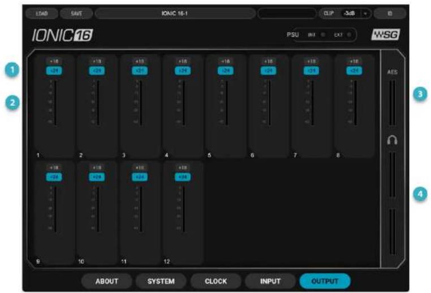Click the SAVE preset button
Image resolution: width=431 pixels, height=293 pixels.
76,14
